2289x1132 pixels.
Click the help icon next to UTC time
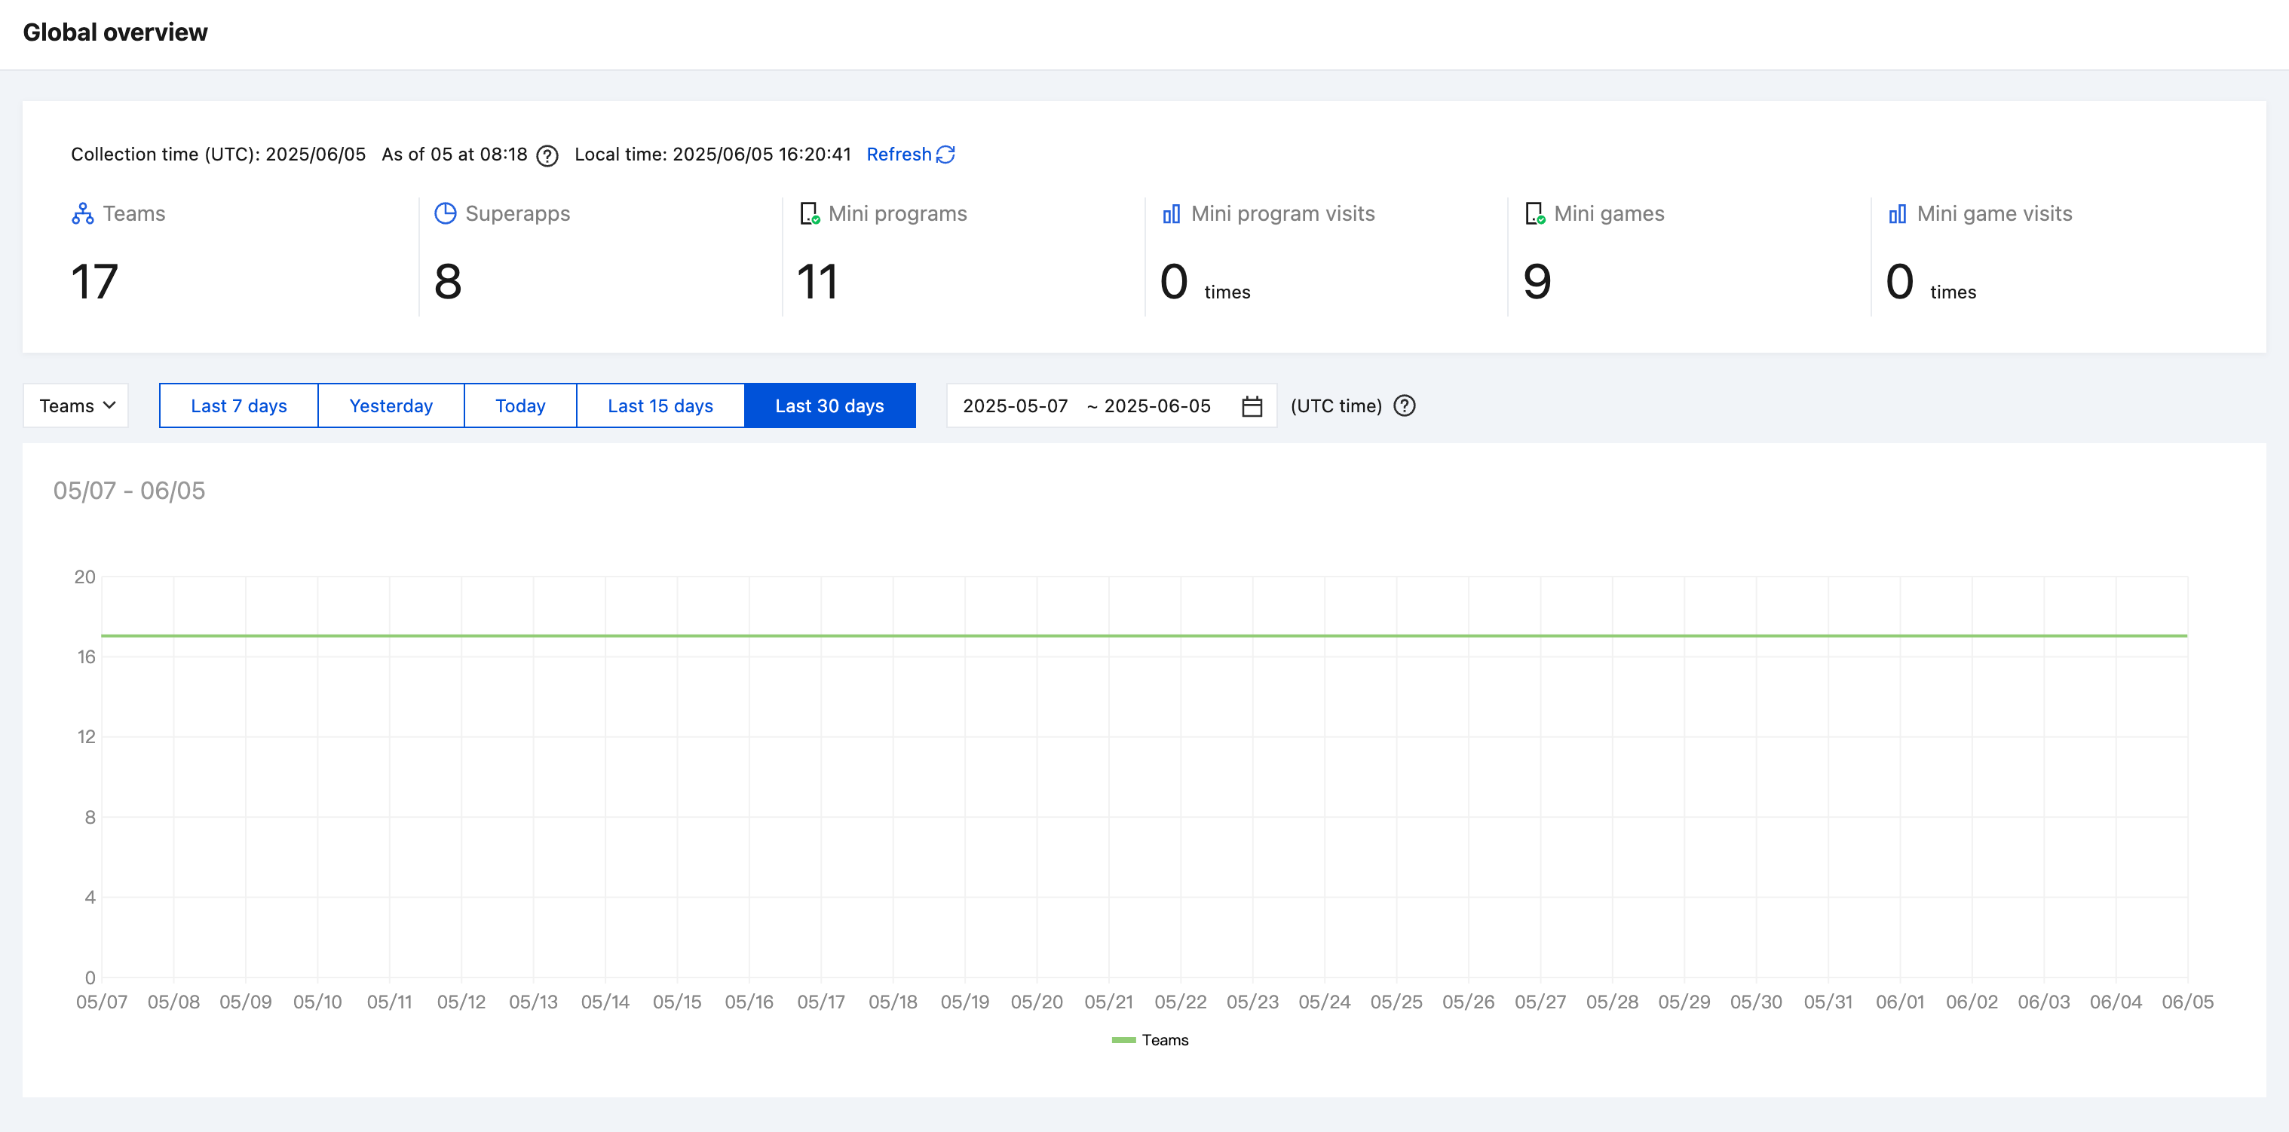click(x=1404, y=406)
